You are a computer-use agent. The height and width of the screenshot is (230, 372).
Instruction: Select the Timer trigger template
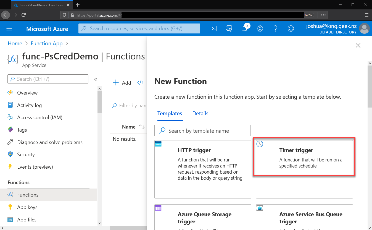[304, 169]
